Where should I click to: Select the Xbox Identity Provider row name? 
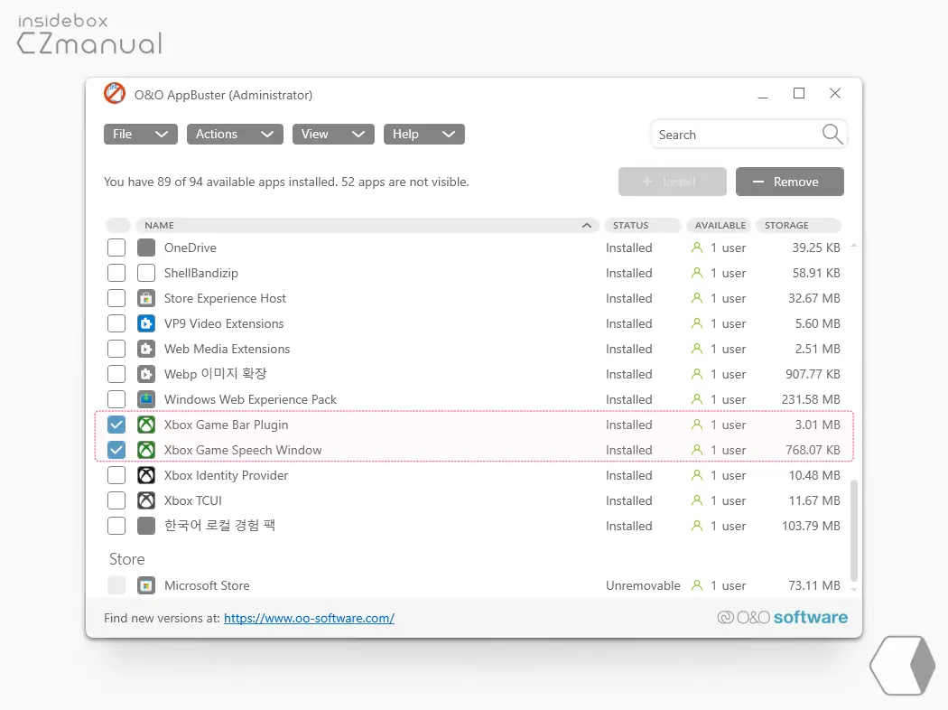pyautogui.click(x=226, y=475)
